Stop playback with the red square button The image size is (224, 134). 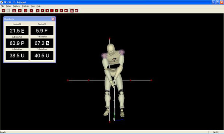(x=52, y=11)
